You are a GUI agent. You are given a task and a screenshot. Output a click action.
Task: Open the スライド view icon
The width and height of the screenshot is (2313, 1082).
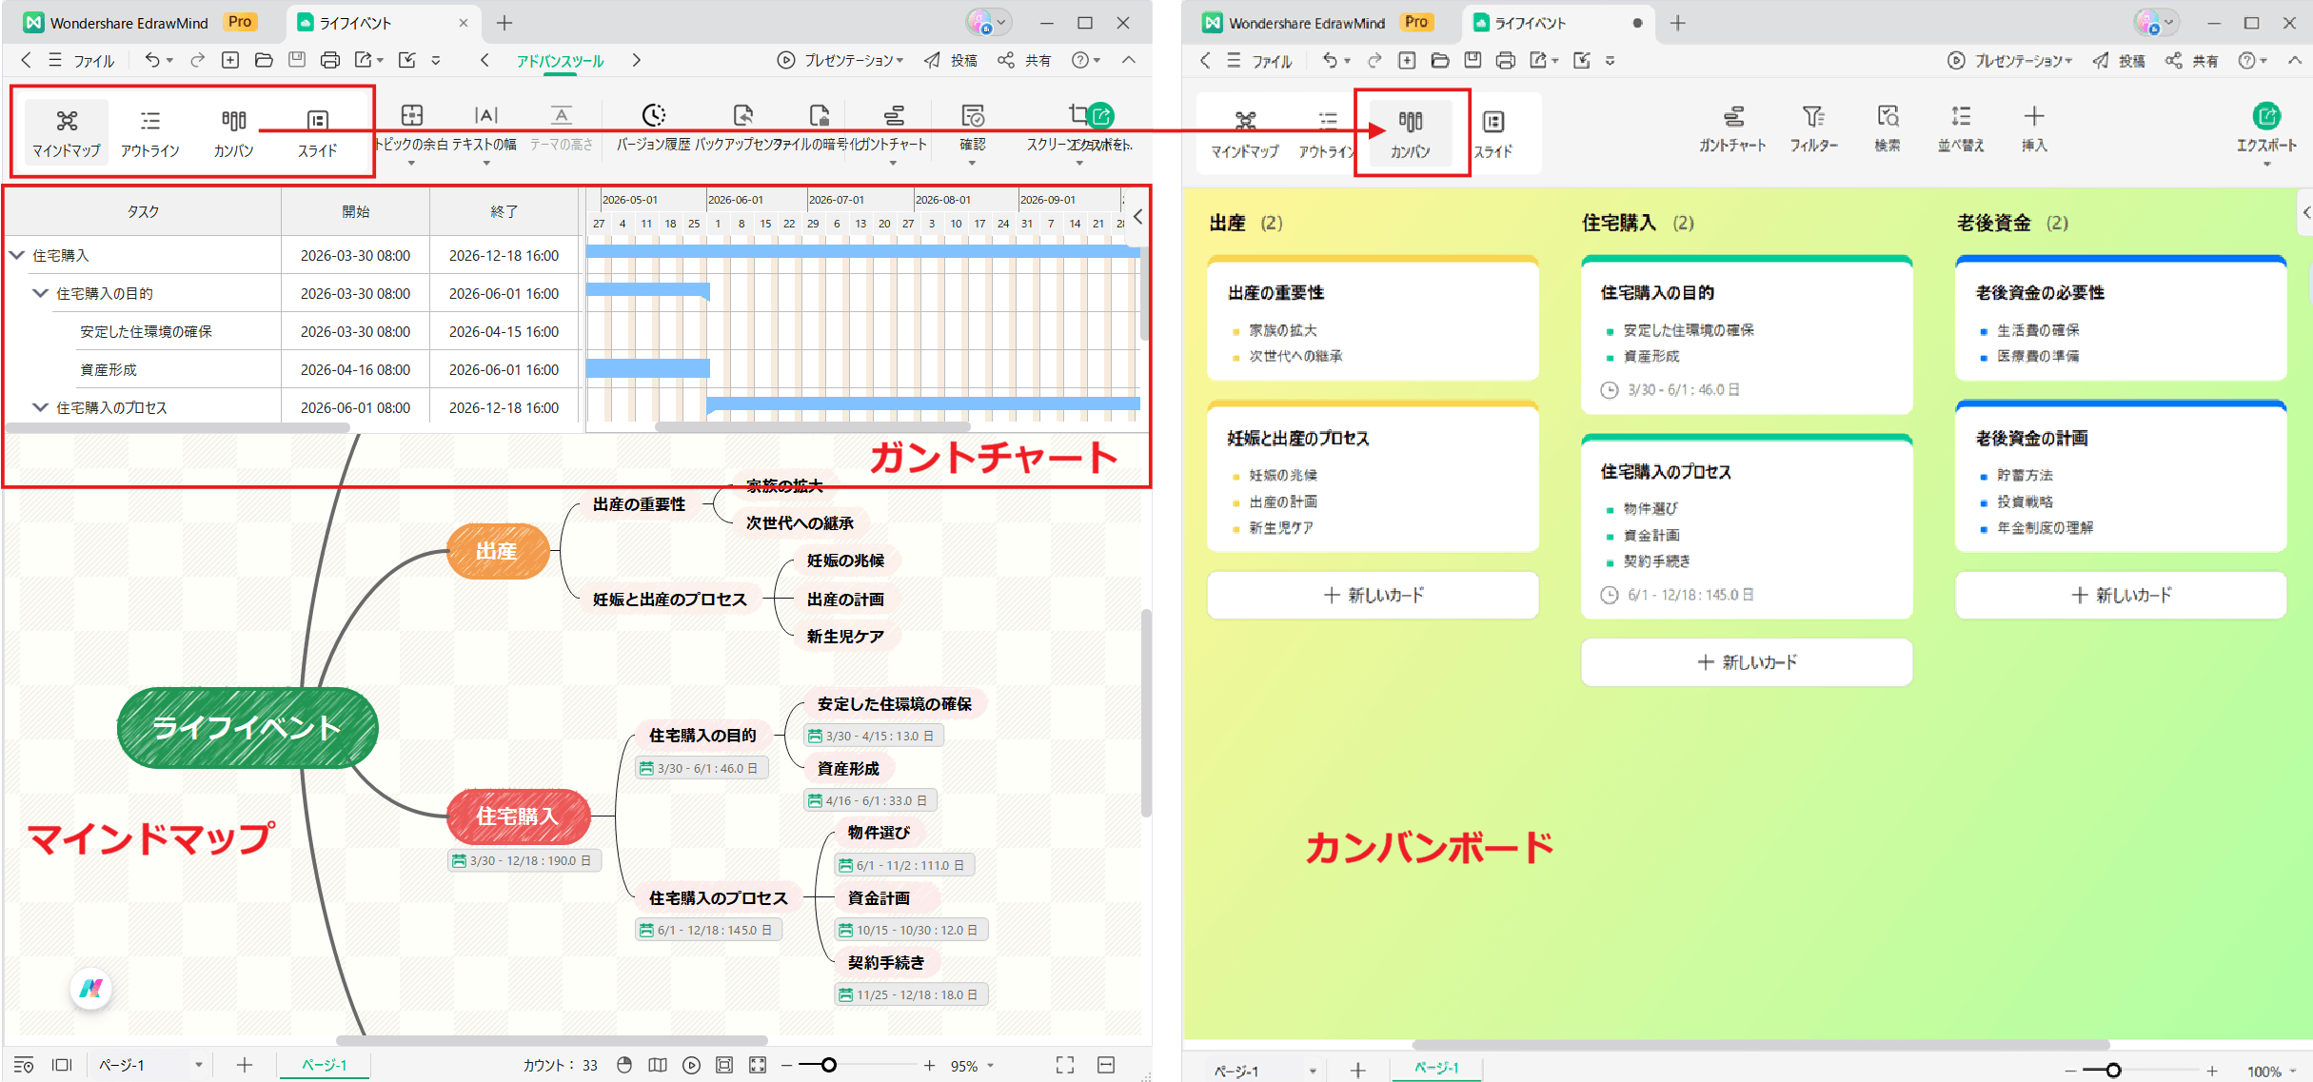tap(316, 131)
